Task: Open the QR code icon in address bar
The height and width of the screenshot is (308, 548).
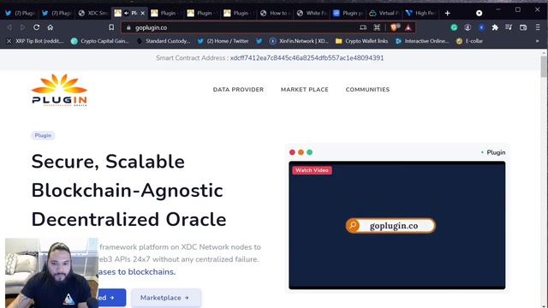Action: coord(377,27)
